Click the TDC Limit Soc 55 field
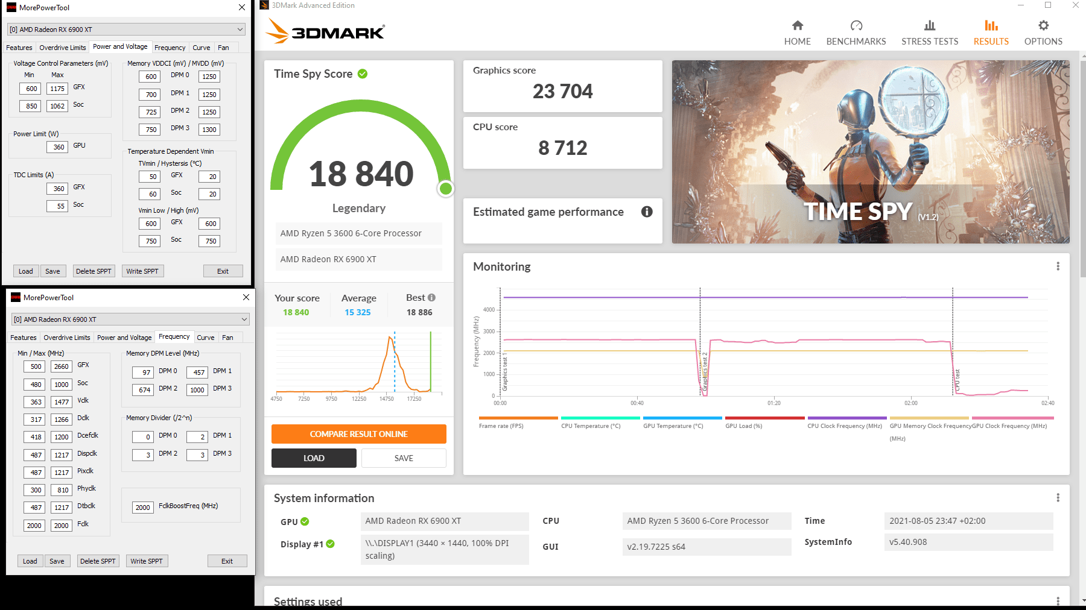This screenshot has height=610, width=1086. pos(57,206)
